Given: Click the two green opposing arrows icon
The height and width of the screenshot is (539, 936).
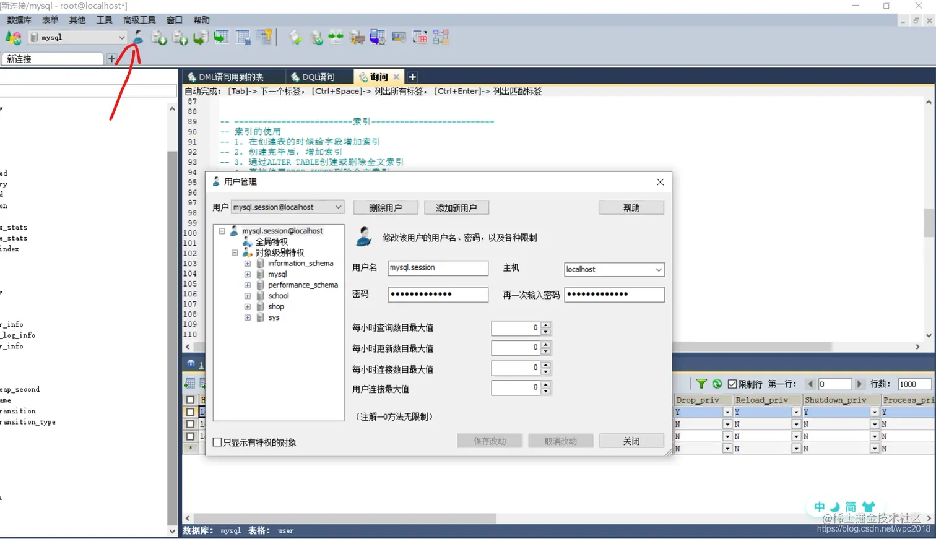Looking at the screenshot, I should pos(336,38).
